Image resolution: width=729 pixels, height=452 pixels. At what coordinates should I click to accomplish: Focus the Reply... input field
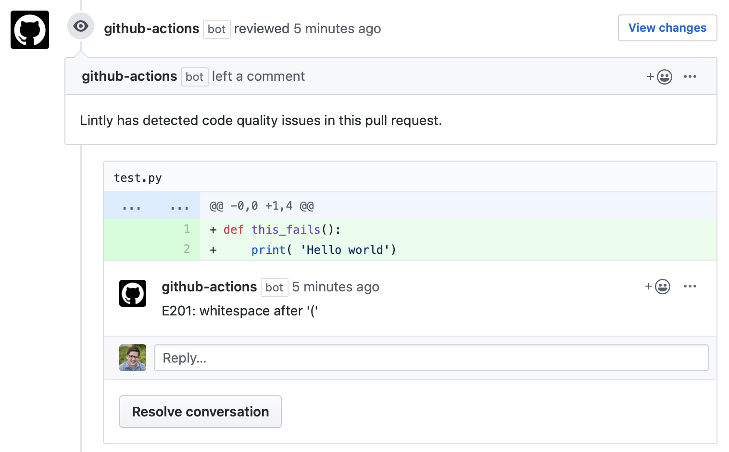pos(431,358)
